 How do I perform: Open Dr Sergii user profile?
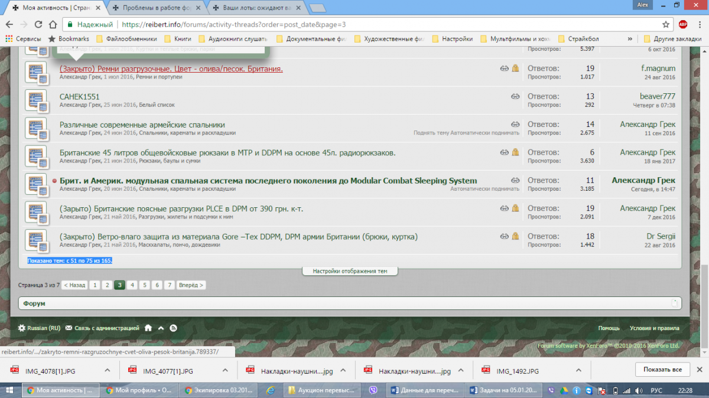(x=661, y=236)
